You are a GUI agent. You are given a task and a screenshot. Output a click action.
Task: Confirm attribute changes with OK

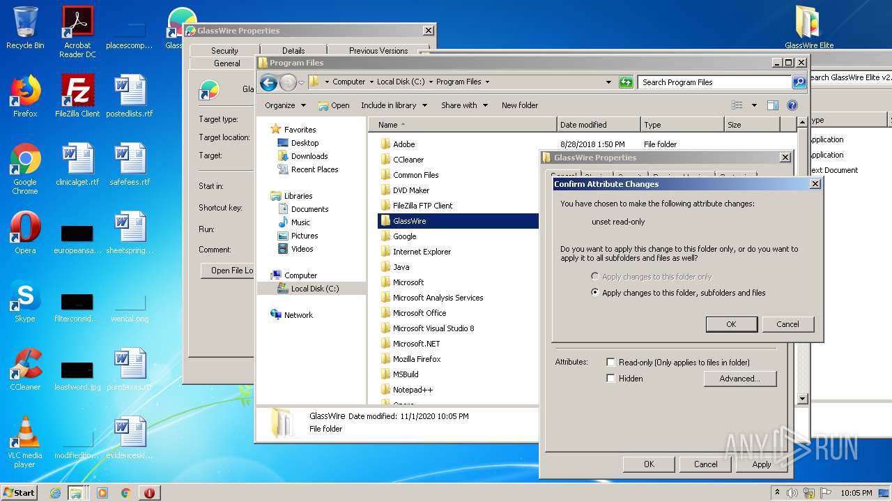click(731, 324)
